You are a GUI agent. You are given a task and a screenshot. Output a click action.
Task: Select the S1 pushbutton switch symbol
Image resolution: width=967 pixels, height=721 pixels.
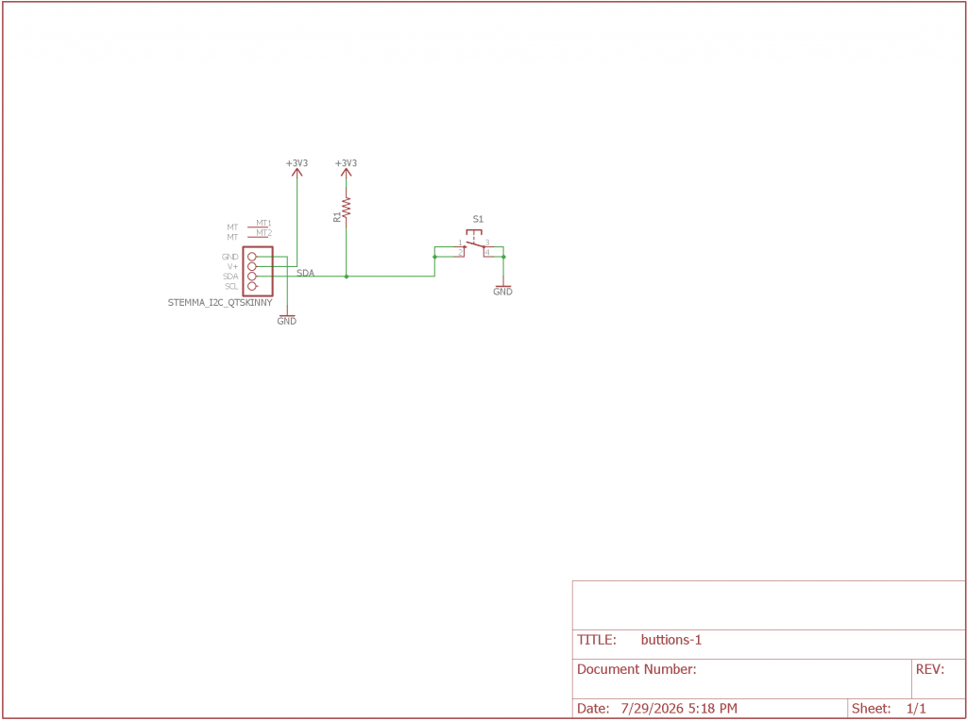(x=474, y=243)
